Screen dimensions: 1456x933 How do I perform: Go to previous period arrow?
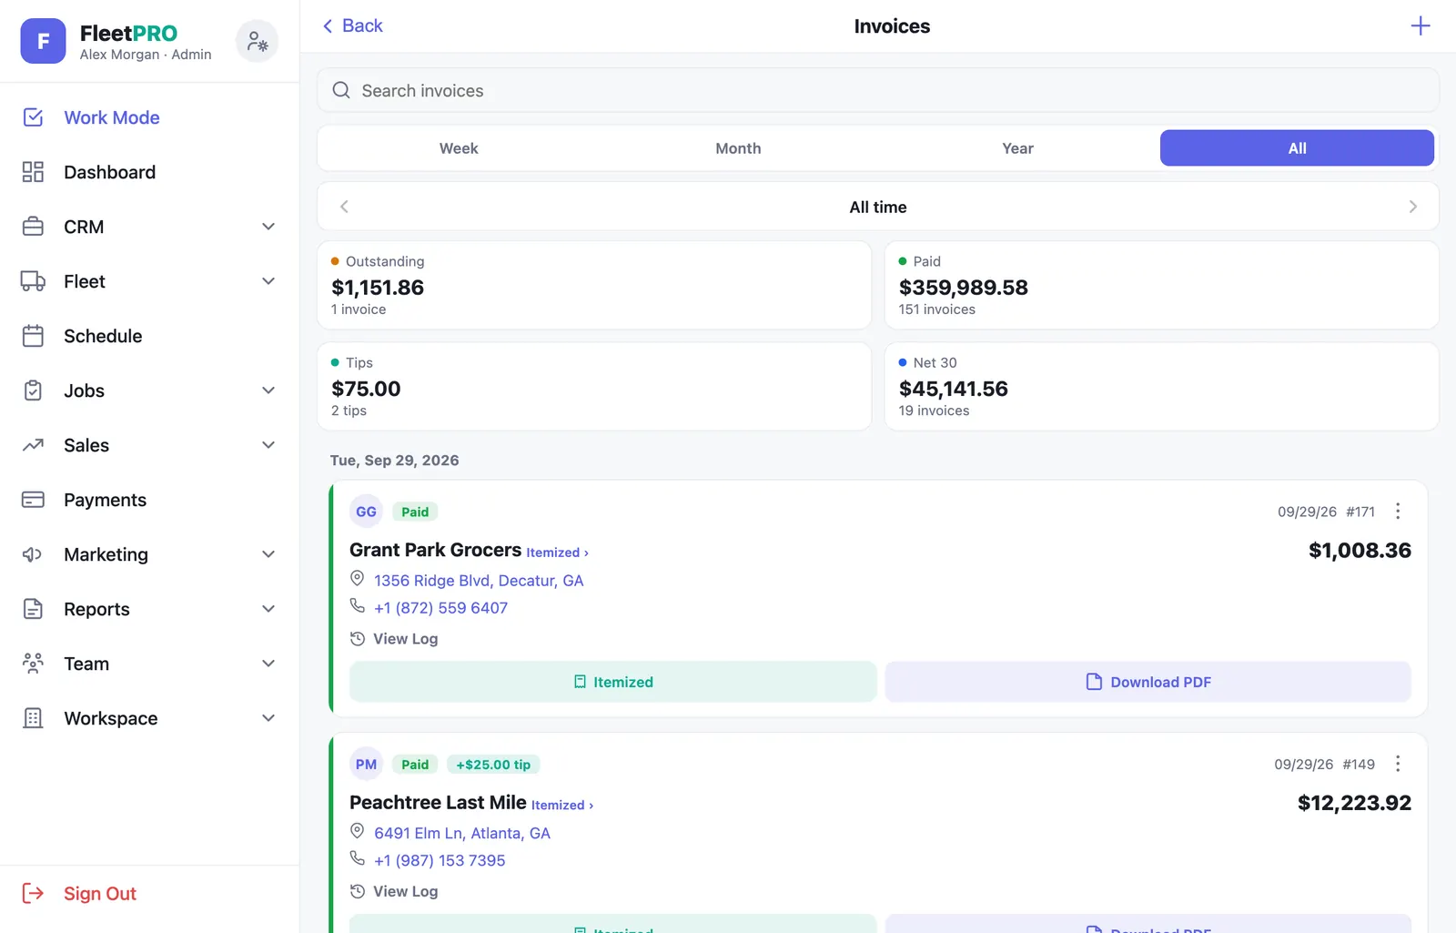click(344, 207)
